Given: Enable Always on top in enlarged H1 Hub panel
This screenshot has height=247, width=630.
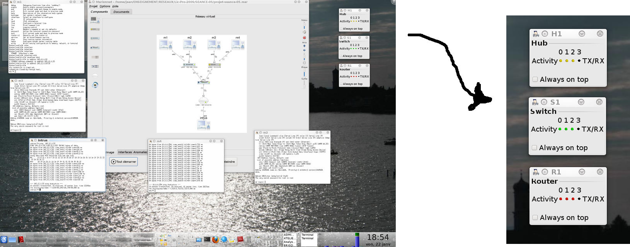Looking at the screenshot, I should coord(535,80).
